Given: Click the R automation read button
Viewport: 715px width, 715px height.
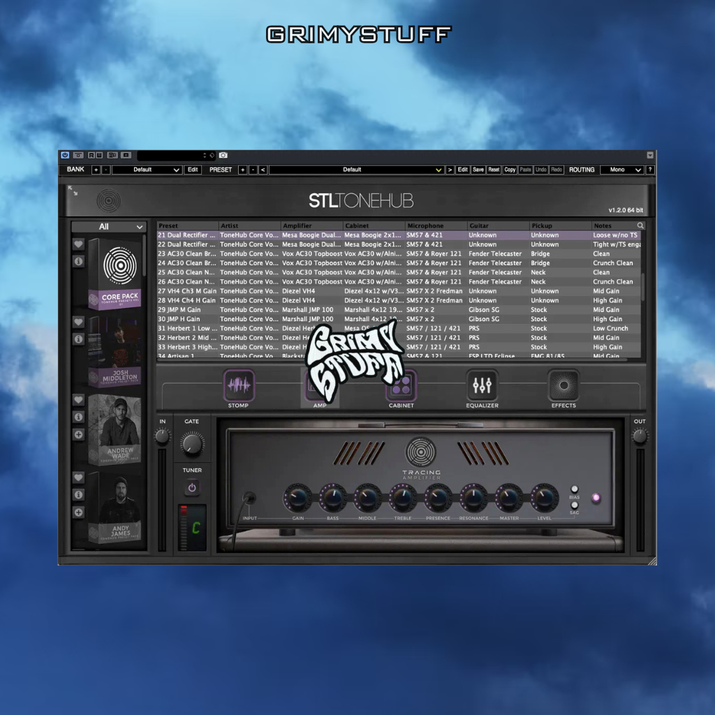Looking at the screenshot, I should click(91, 155).
